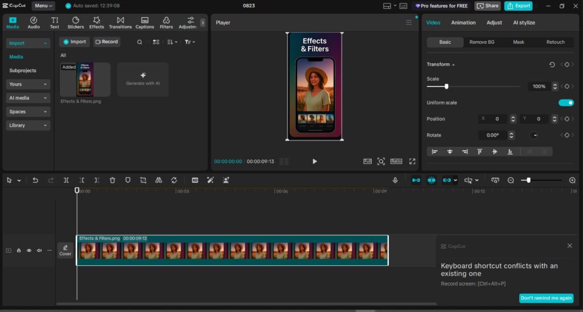This screenshot has height=312, width=583.
Task: Open the Menu dropdown in title bar
Action: pyautogui.click(x=43, y=6)
